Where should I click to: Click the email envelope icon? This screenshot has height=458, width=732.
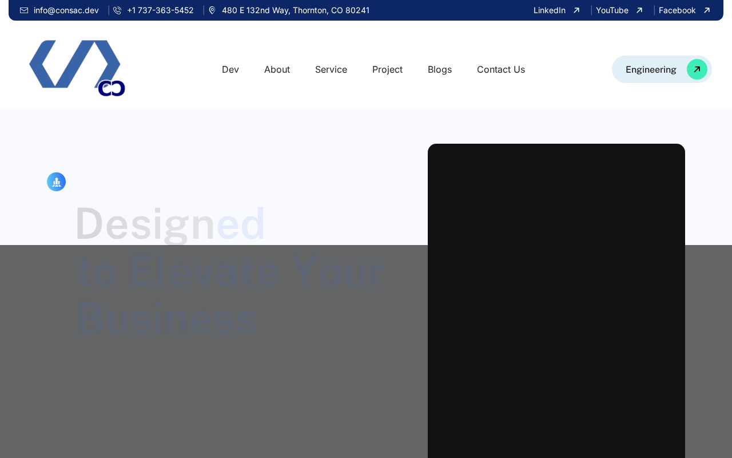24,10
